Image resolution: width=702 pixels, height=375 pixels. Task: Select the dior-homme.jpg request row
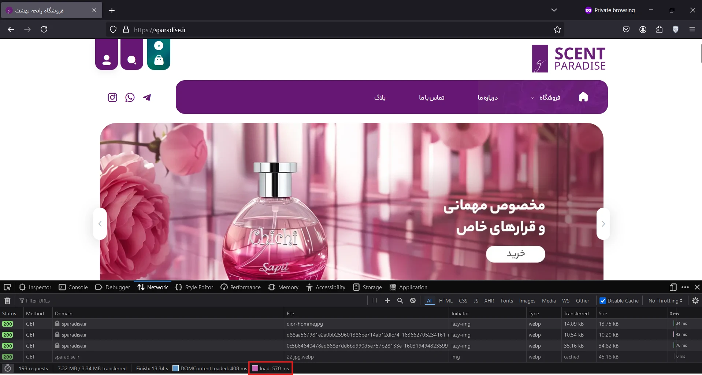click(351, 324)
